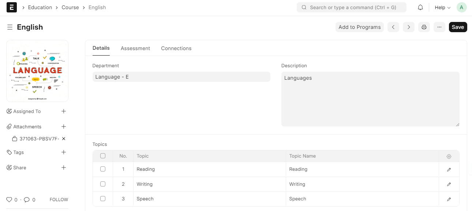Add an attachment with plus icon
This screenshot has height=211, width=472.
tap(64, 127)
